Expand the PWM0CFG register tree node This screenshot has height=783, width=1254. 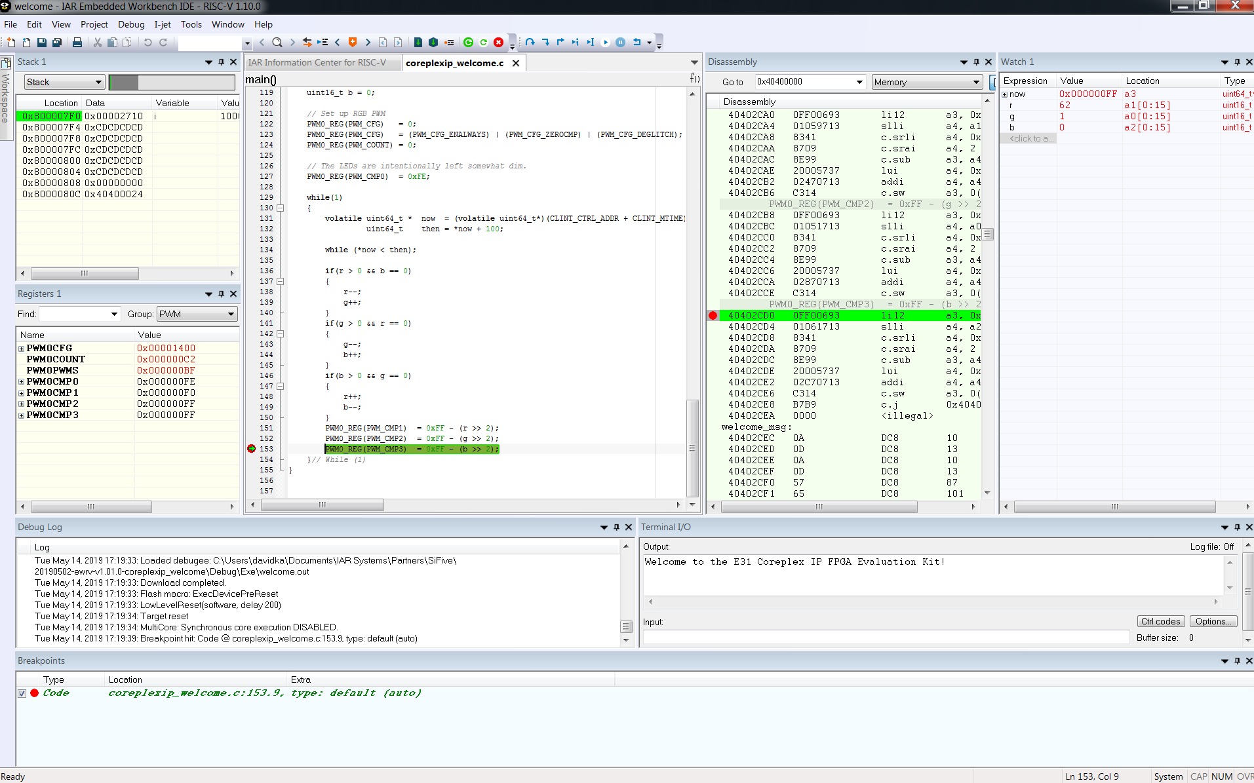click(22, 349)
